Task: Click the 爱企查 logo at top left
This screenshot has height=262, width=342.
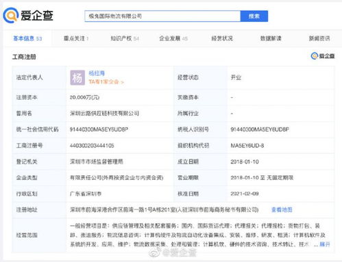Action: [28, 15]
